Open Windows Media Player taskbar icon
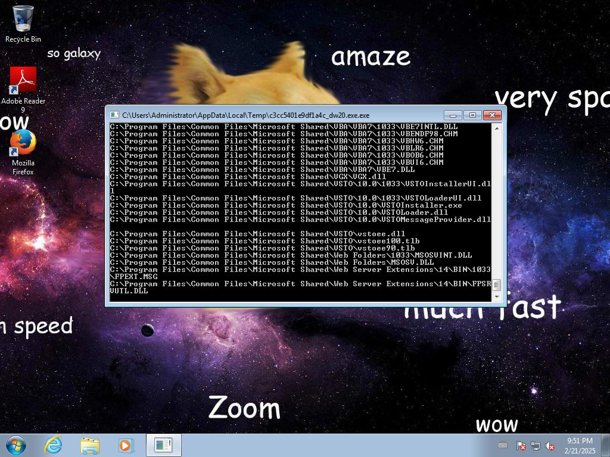The image size is (610, 457). tap(126, 445)
